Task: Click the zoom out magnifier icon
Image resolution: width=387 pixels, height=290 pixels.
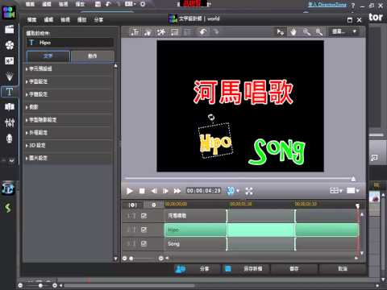Action: (x=306, y=32)
